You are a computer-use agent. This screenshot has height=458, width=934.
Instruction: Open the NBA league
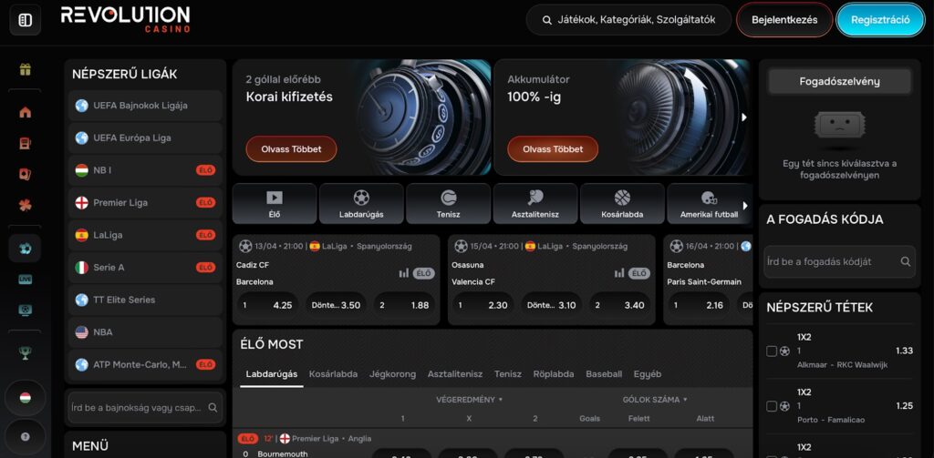pos(145,332)
